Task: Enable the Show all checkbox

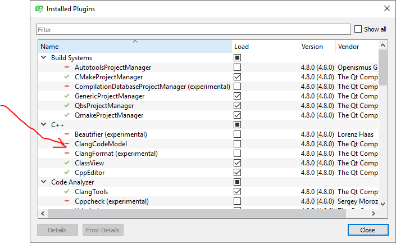Action: pos(358,29)
